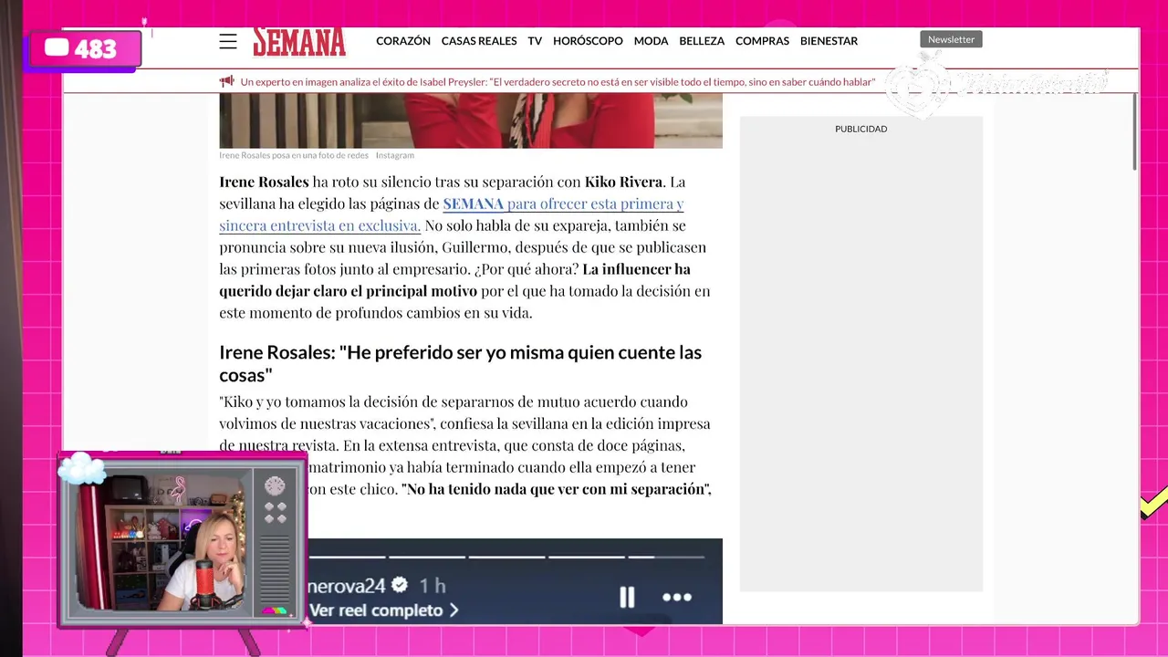Click the article photo of Irene Rosales
The width and height of the screenshot is (1168, 657).
pos(471,120)
